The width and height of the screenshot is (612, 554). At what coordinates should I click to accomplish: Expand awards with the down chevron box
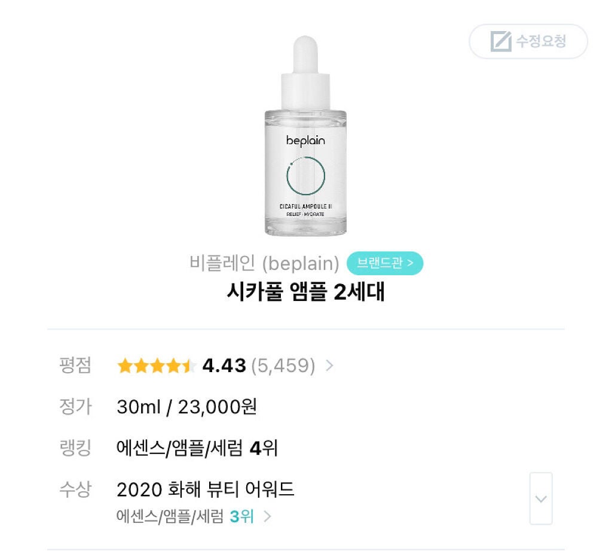tap(541, 498)
